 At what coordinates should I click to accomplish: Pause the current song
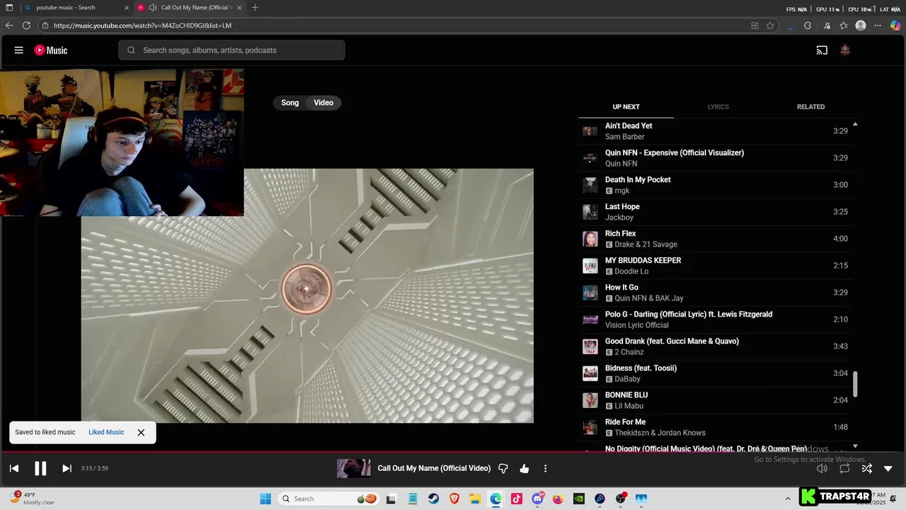40,468
